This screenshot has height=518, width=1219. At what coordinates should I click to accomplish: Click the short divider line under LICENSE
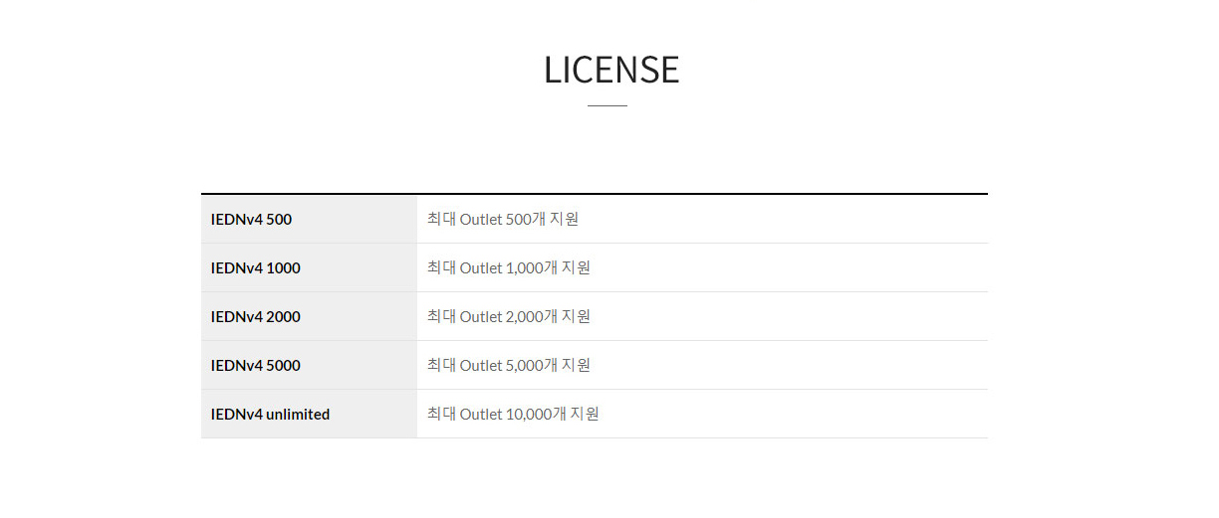pos(608,105)
